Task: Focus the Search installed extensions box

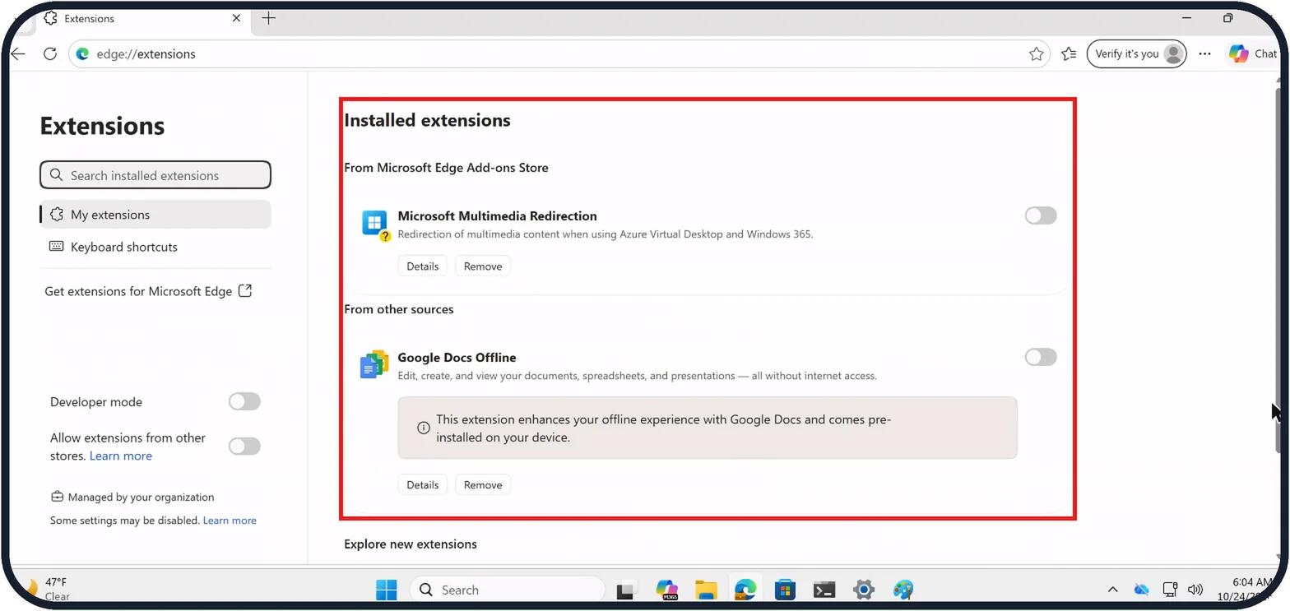Action: point(155,175)
